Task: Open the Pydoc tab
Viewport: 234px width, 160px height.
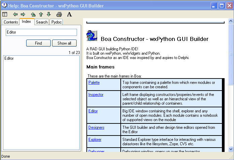Action: (56, 22)
